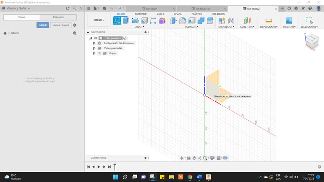Add a new design tab
Viewport: 324px width, 182px height.
point(282,8)
